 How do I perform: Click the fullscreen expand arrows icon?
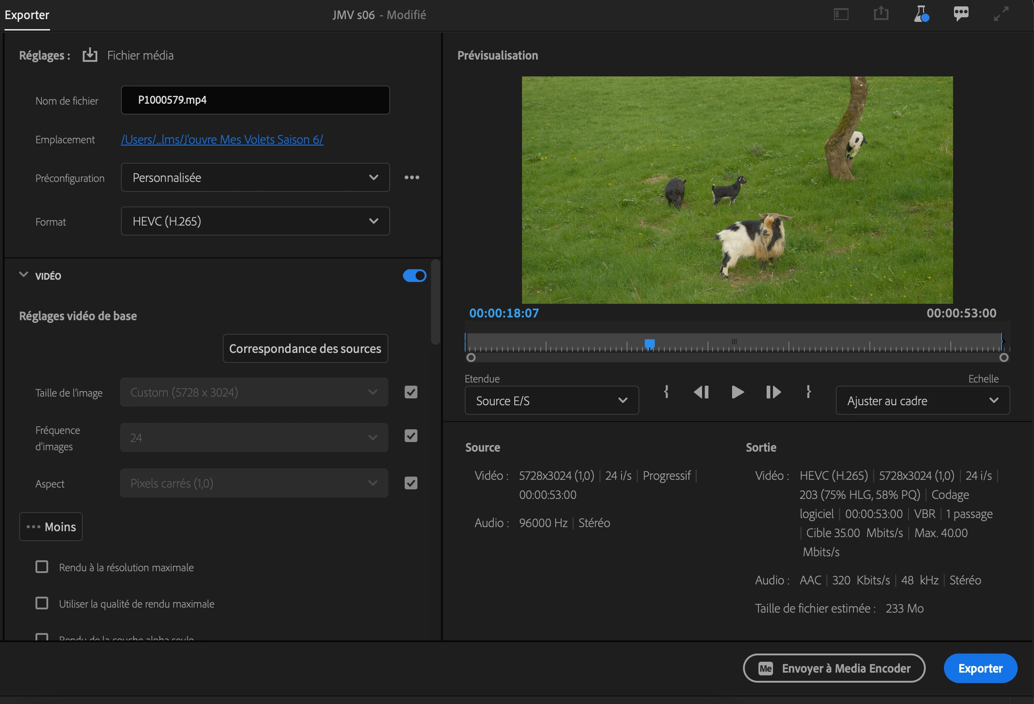coord(1001,14)
